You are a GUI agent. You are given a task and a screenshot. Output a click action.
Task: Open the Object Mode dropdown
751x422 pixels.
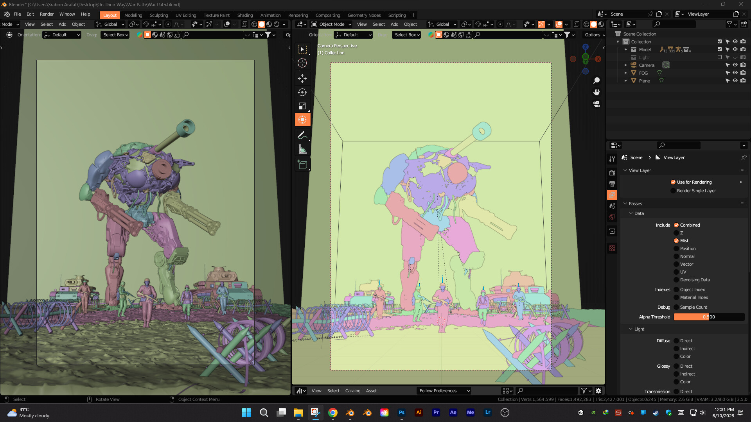pos(331,24)
